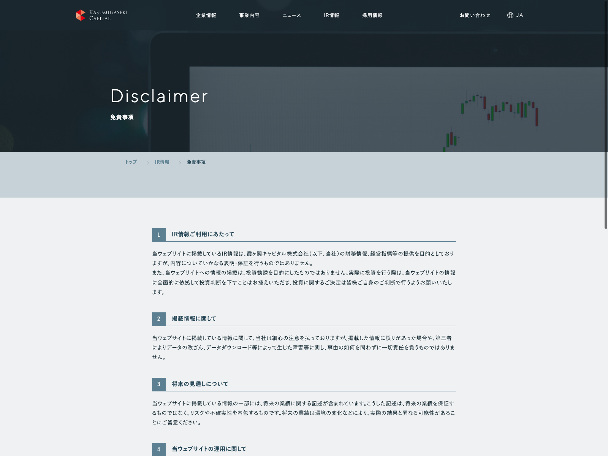
Task: Click the globe language icon
Action: (510, 15)
